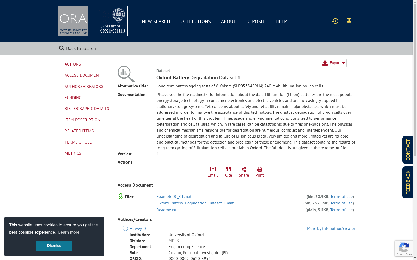Open the Export dropdown
417x260 pixels.
click(334, 63)
